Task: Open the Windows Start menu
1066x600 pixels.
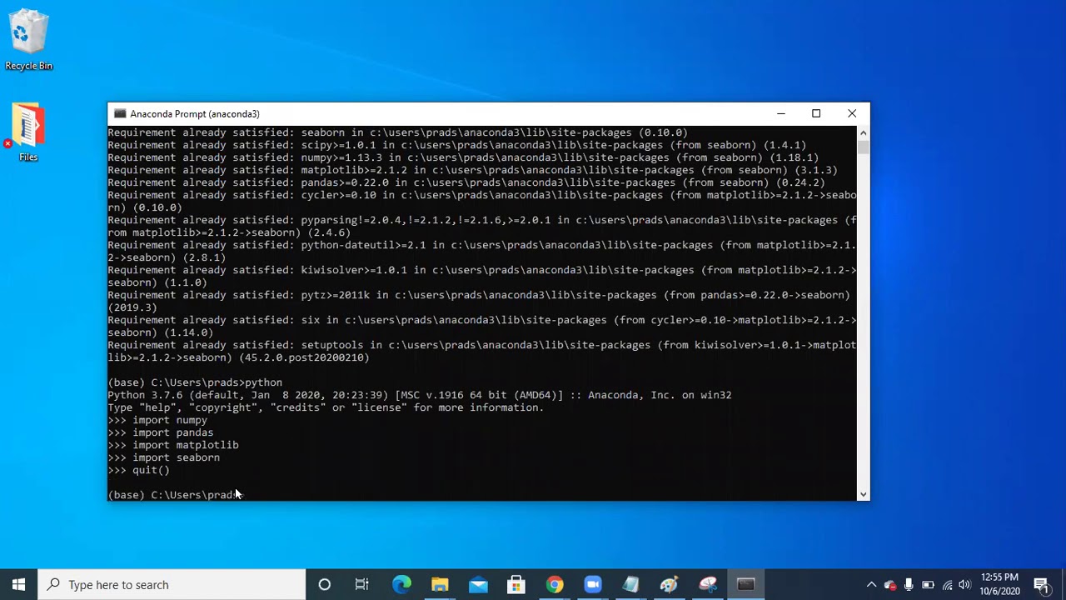Action: 19,585
